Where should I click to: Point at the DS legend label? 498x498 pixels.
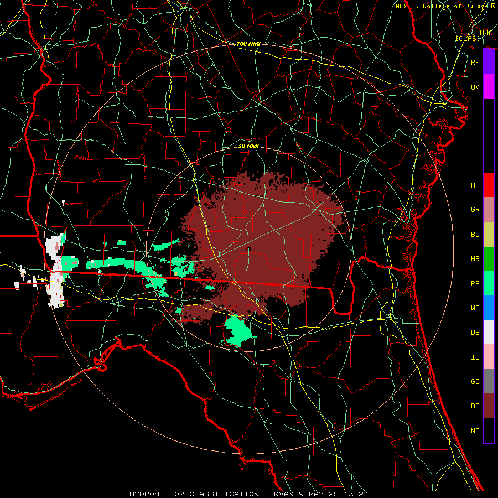(475, 332)
